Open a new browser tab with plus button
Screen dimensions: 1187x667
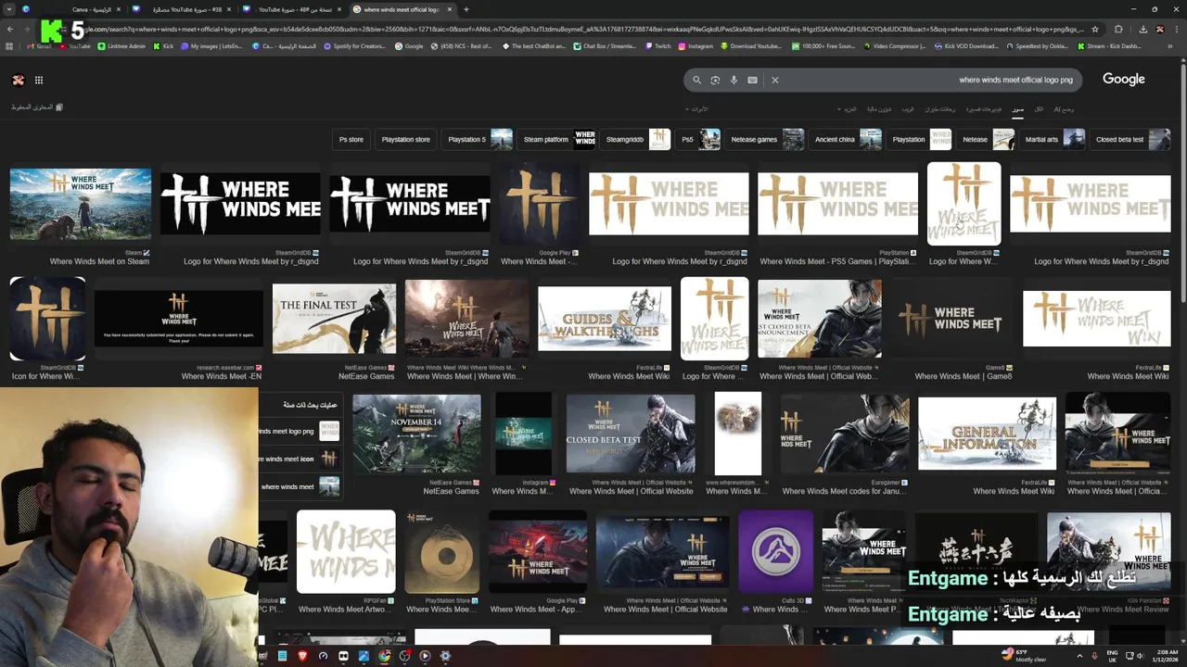466,9
